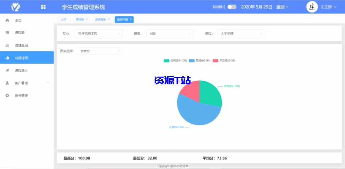The width and height of the screenshot is (345, 169).
Task: Close the 成绩查询 tab
Action: (x=108, y=19)
